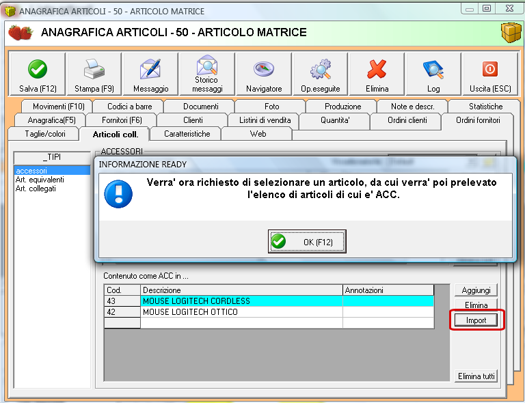Image resolution: width=525 pixels, height=403 pixels.
Task: Open the Documenti tab
Action: (200, 107)
